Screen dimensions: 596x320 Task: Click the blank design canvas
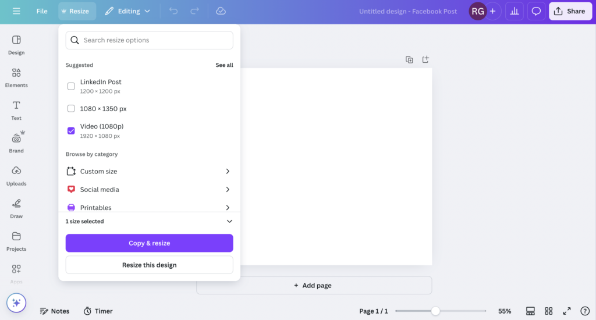[x=336, y=166]
